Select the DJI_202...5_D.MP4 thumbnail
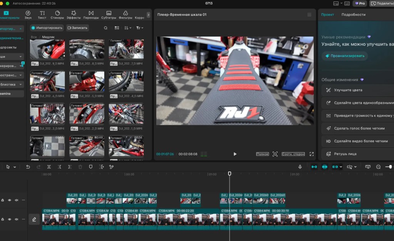Viewport: 394px width, 241px height. tap(87, 81)
